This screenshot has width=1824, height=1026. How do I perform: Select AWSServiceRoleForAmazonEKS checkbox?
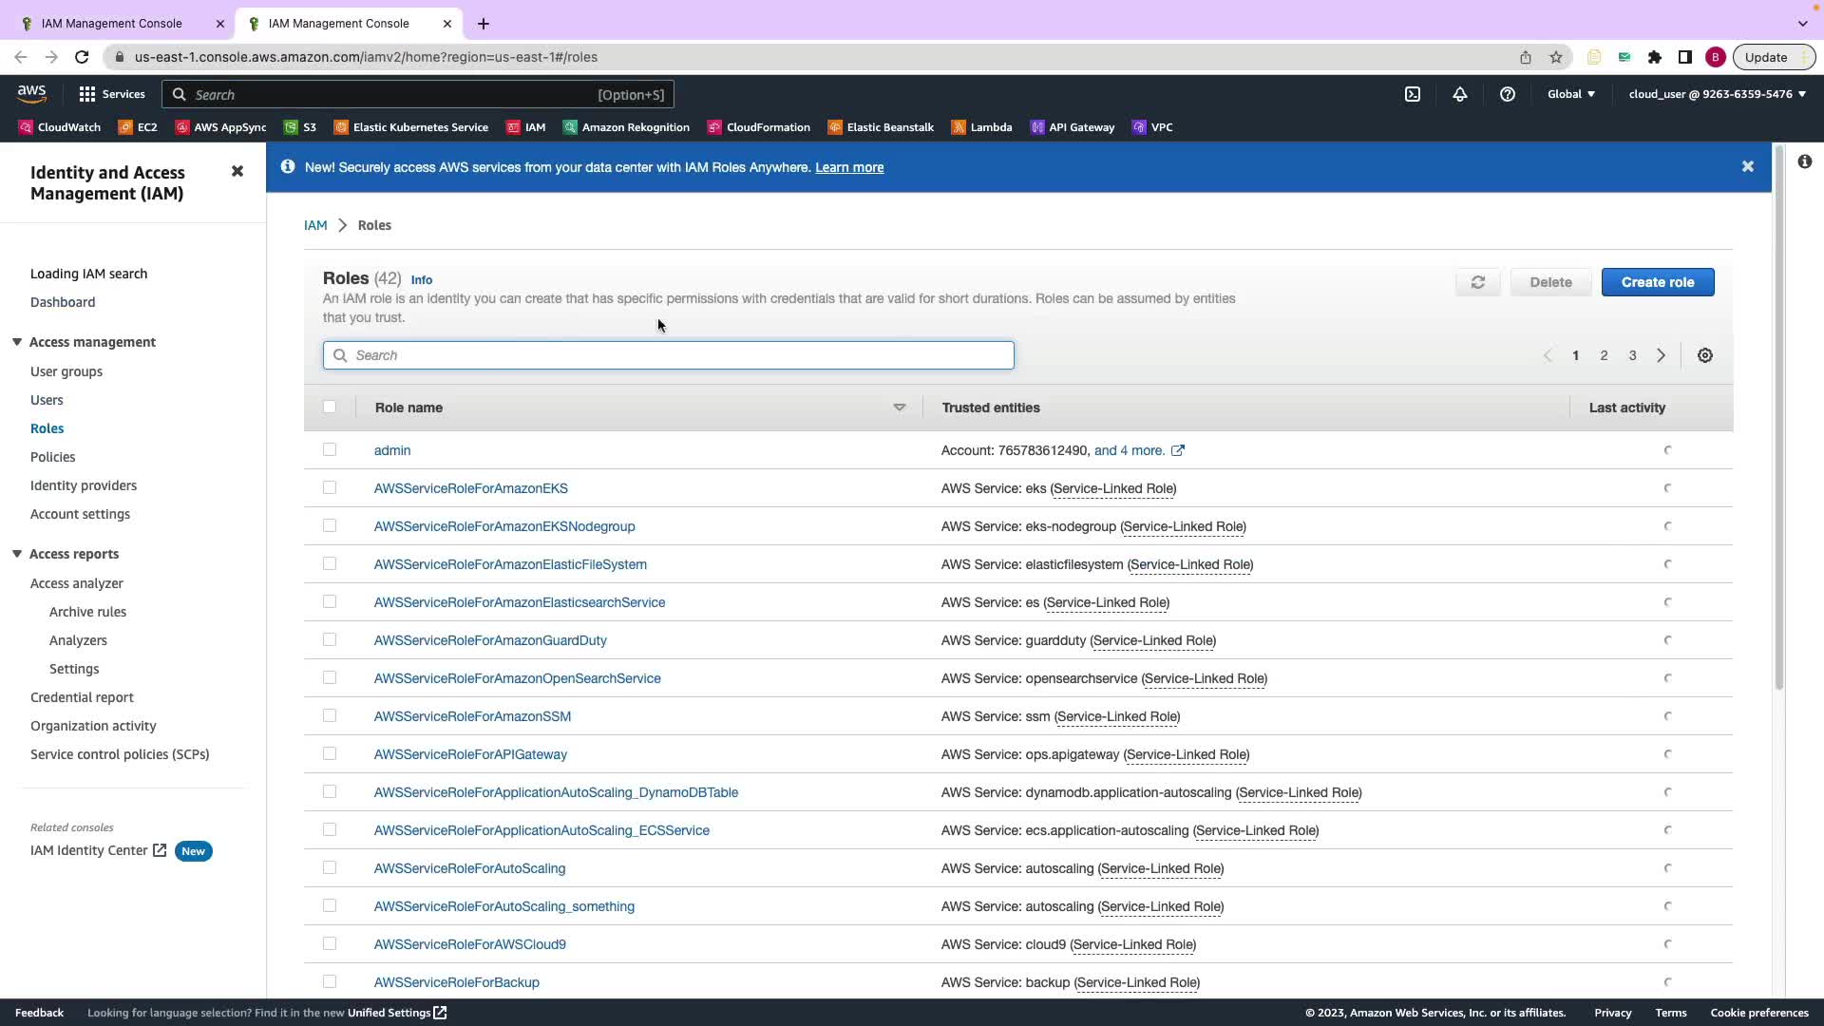pyautogui.click(x=330, y=487)
